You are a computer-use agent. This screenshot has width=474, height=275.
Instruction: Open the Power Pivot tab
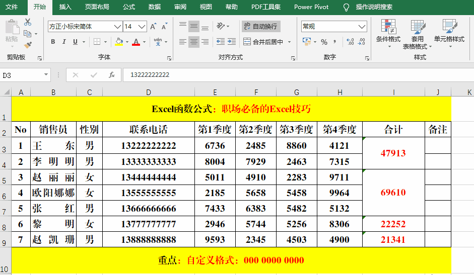[x=311, y=7]
